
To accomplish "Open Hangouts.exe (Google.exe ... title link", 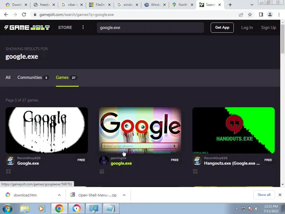I will pyautogui.click(x=232, y=163).
